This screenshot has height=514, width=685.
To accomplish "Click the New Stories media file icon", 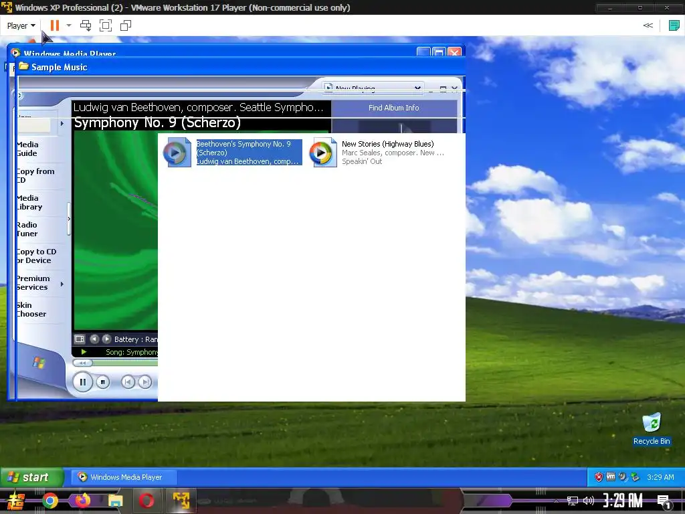I will 323,153.
